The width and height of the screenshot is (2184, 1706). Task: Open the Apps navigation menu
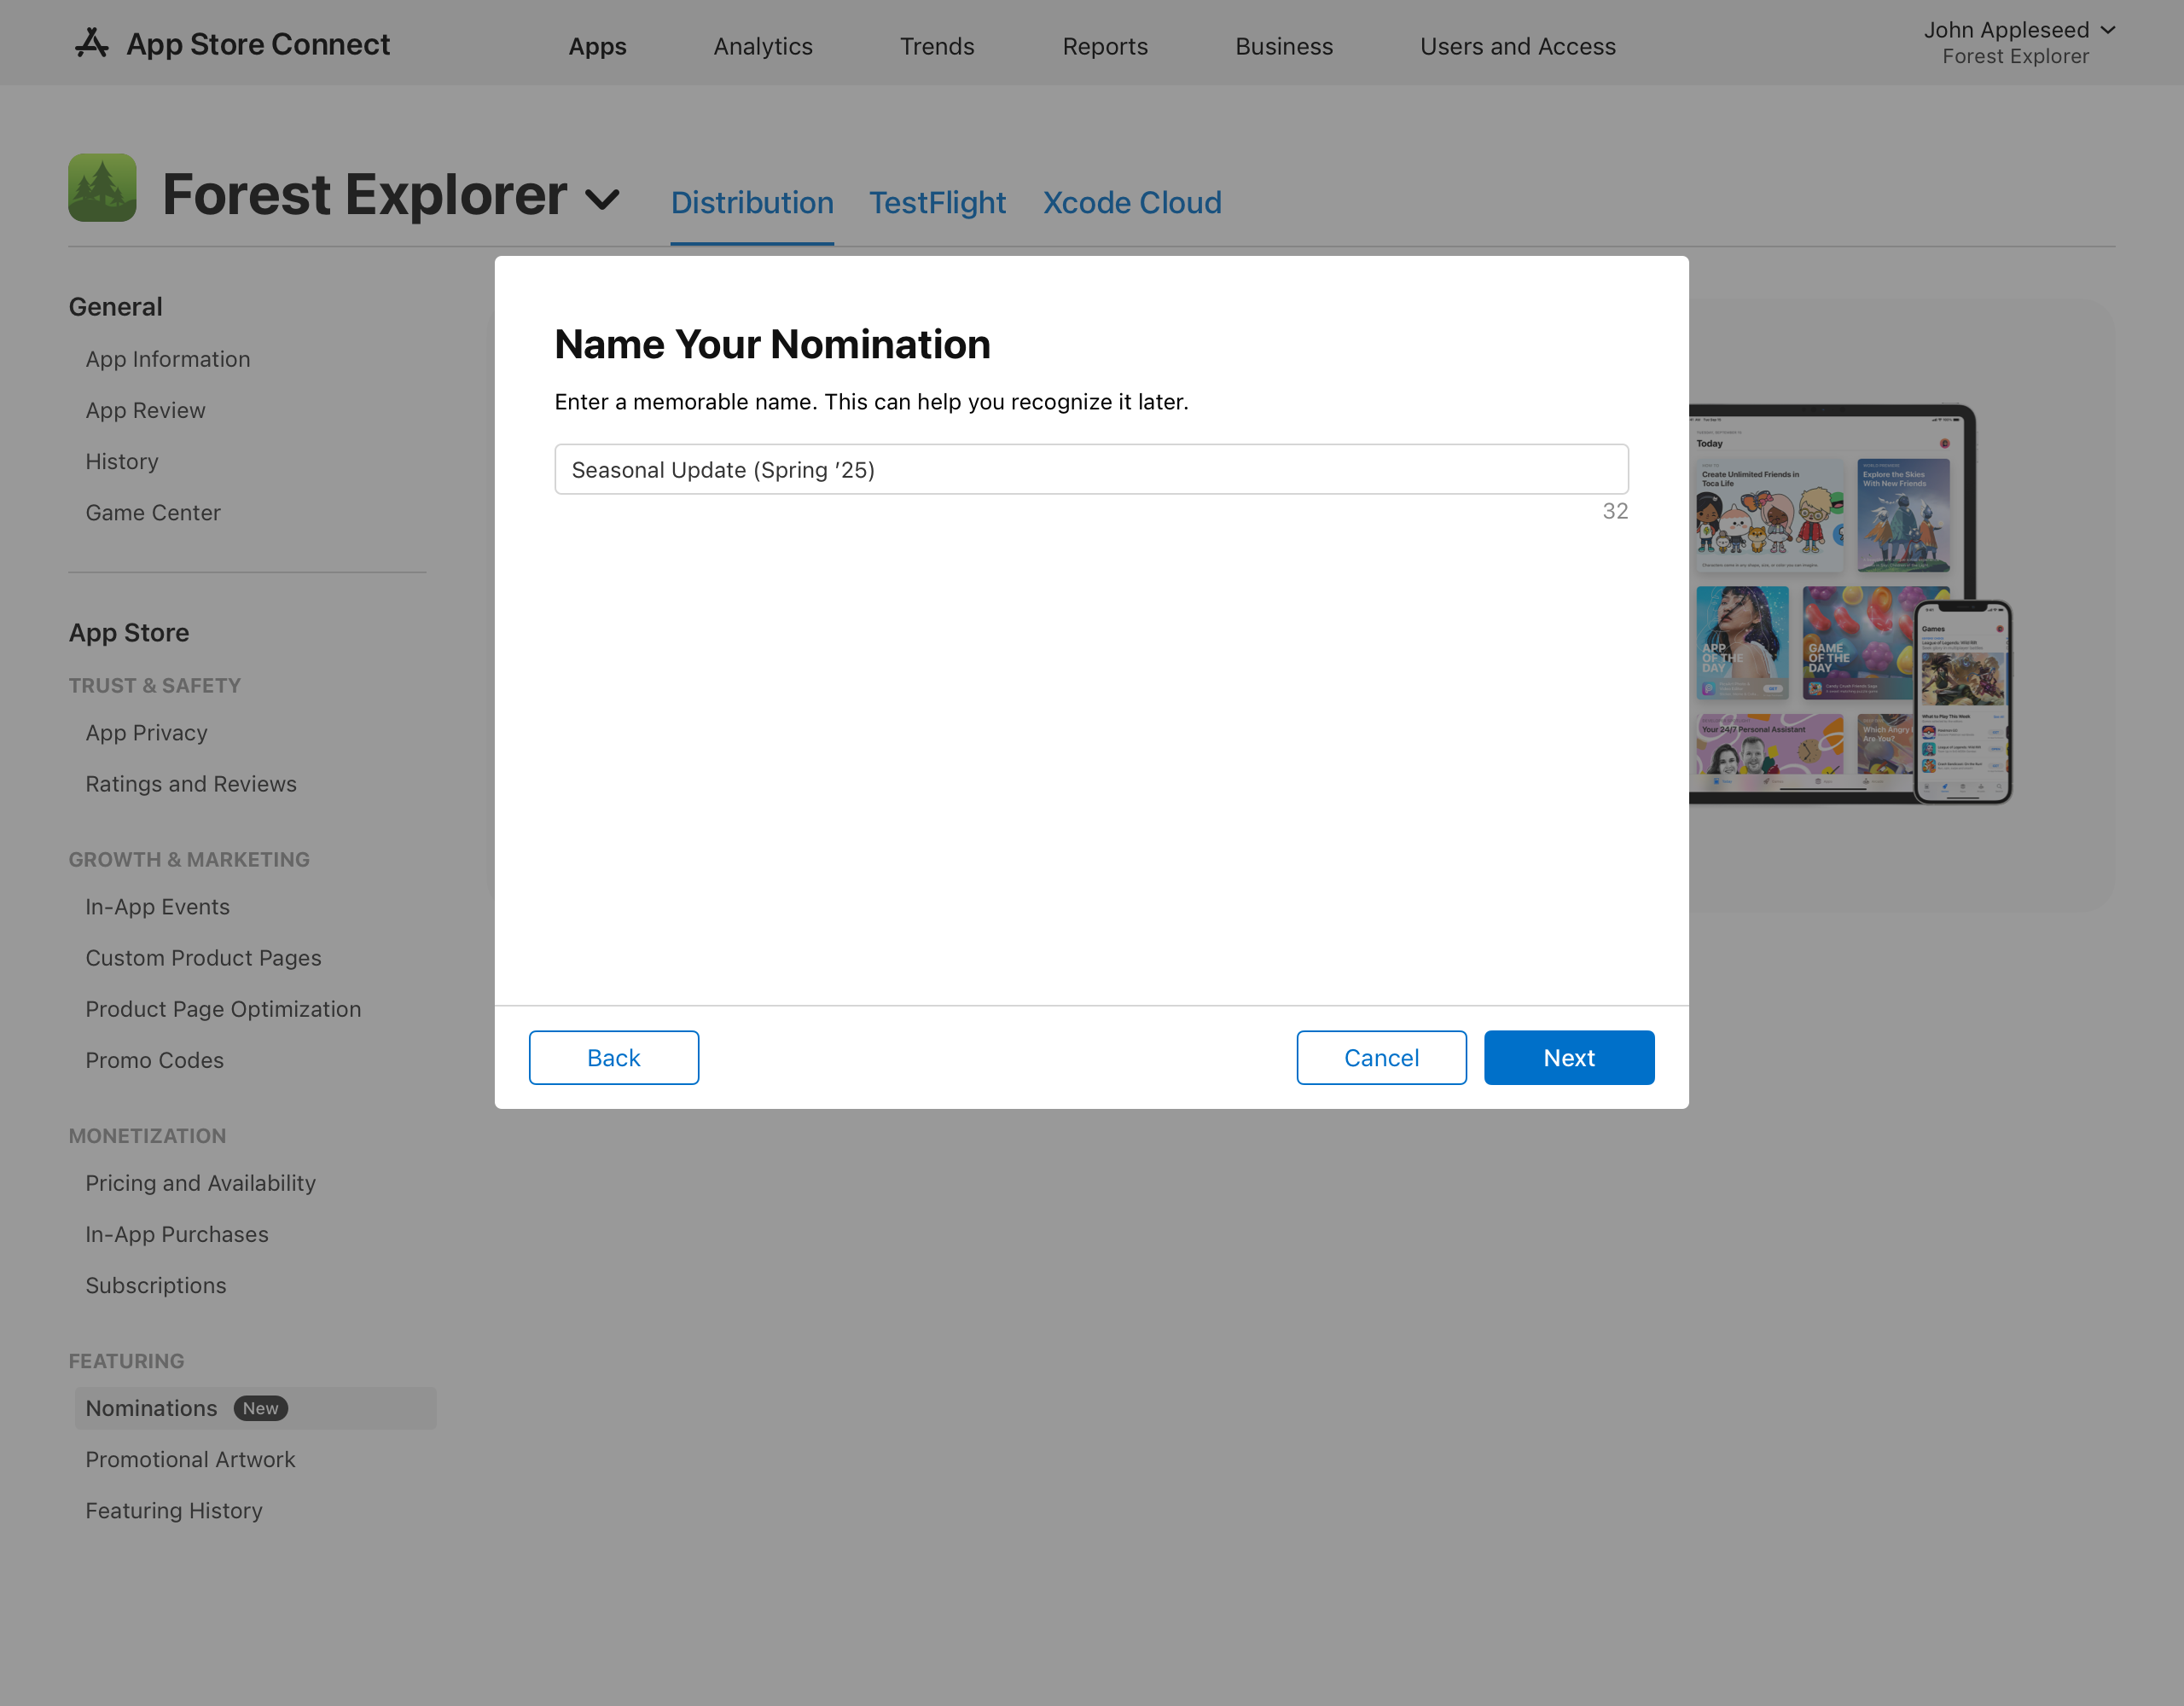597,44
